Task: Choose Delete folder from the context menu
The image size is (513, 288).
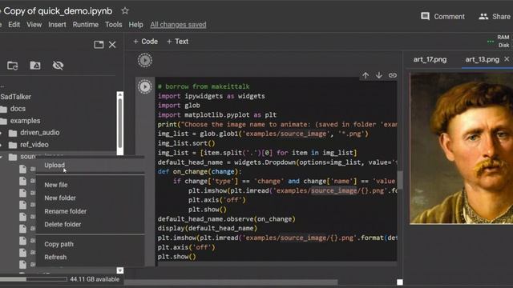Action: [x=90, y=224]
